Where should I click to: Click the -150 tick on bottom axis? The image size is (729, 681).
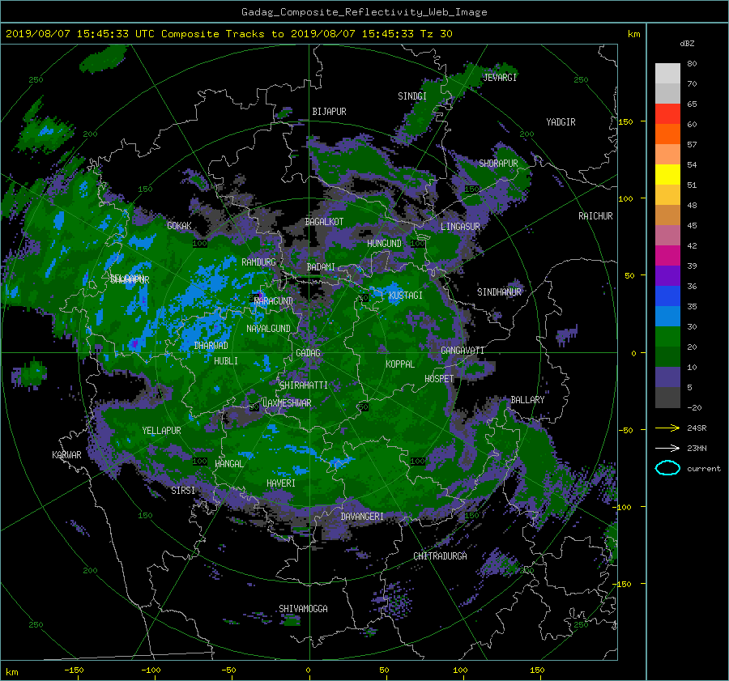[74, 670]
